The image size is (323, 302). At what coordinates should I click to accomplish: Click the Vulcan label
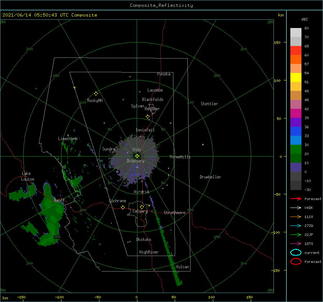[182, 267]
